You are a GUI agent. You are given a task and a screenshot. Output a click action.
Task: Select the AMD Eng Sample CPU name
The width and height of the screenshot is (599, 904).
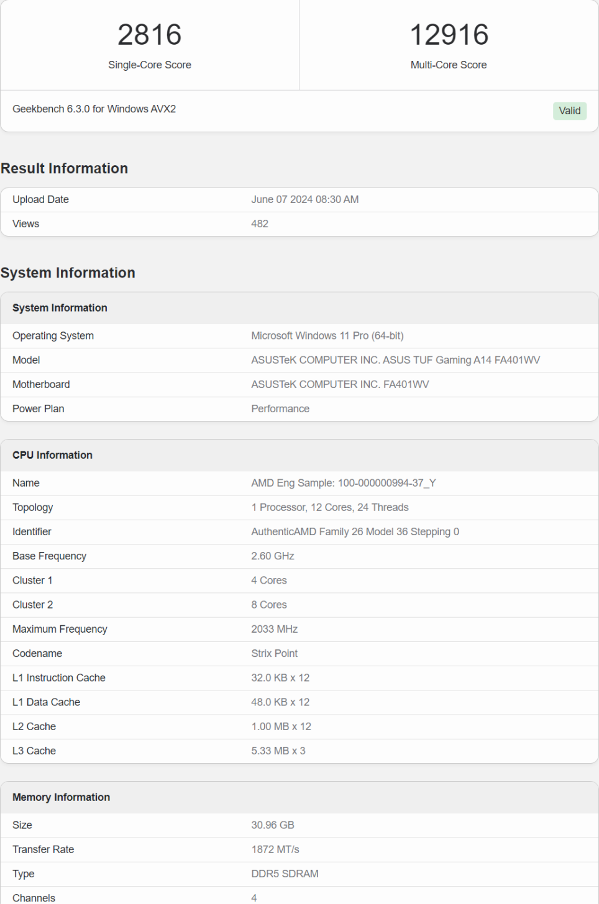343,483
